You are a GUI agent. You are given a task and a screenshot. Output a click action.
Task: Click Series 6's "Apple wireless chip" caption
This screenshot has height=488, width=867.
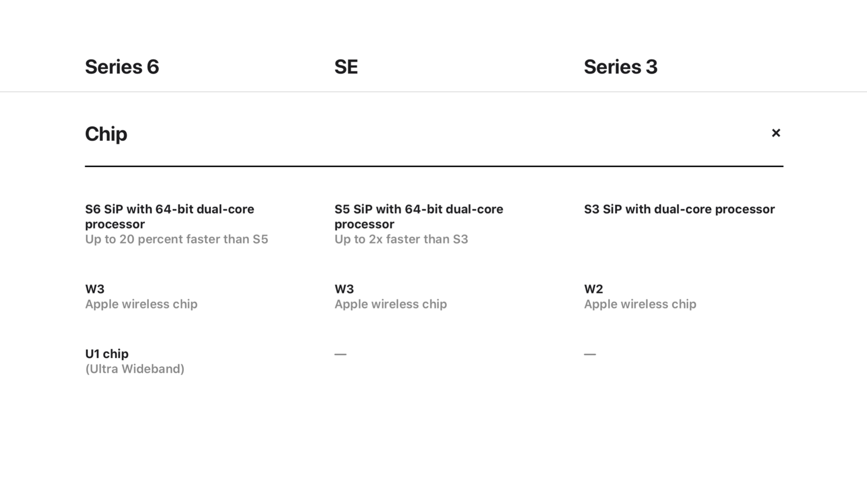coord(141,304)
